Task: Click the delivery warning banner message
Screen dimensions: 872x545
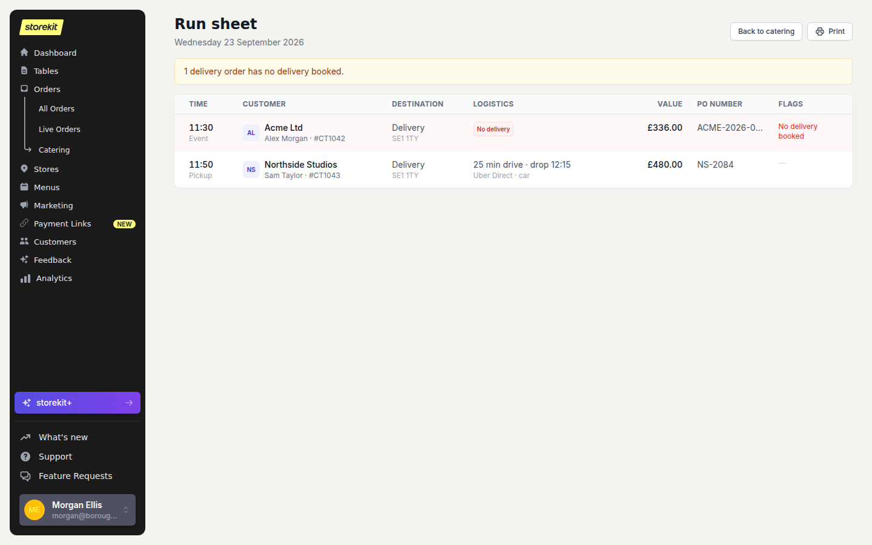Action: 264,71
